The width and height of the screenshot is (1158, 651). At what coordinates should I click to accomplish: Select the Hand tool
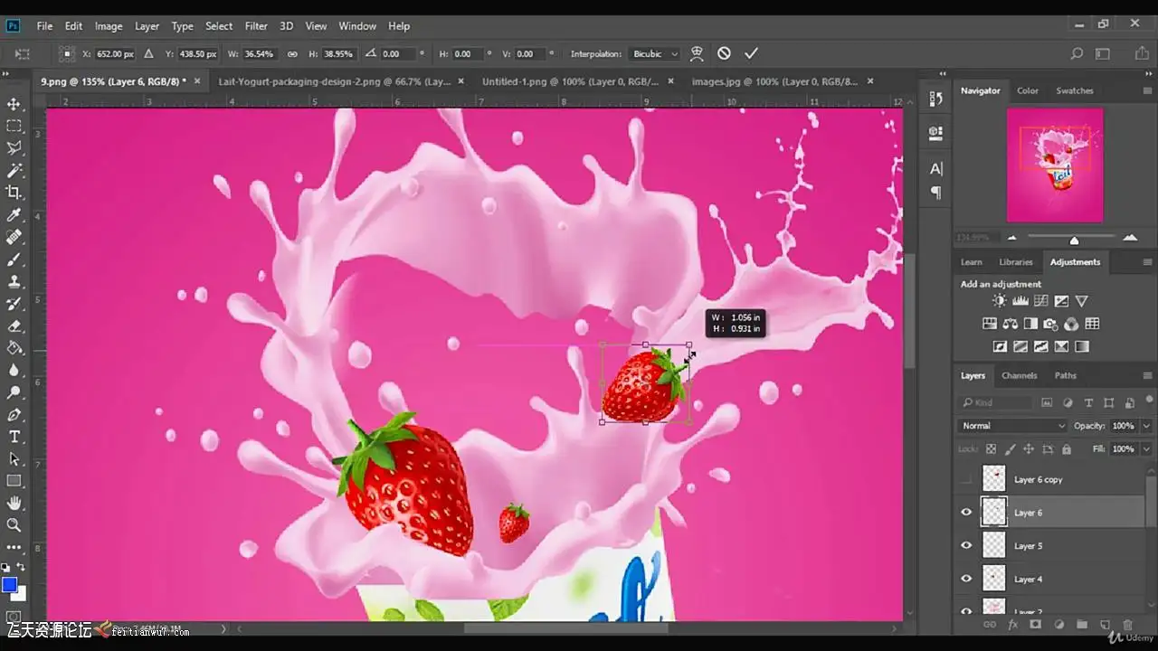[14, 503]
